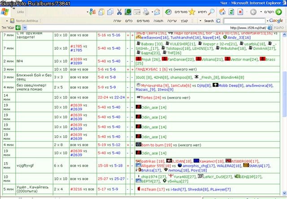Open the Mail button dropdown arrow
This screenshot has width=287, height=199.
point(152,12)
